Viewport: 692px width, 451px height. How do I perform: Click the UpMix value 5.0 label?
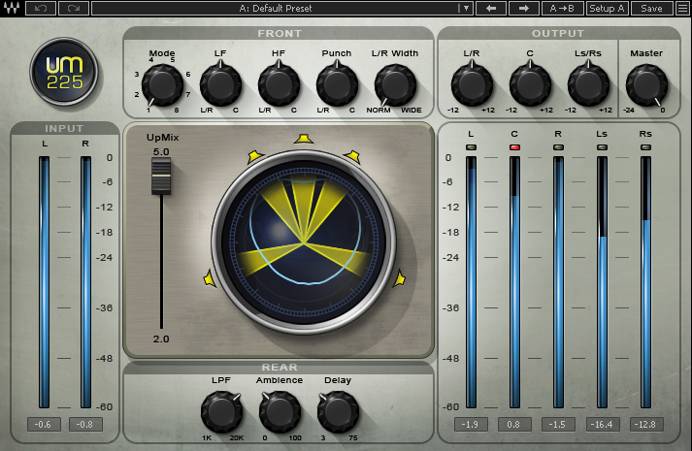point(161,151)
